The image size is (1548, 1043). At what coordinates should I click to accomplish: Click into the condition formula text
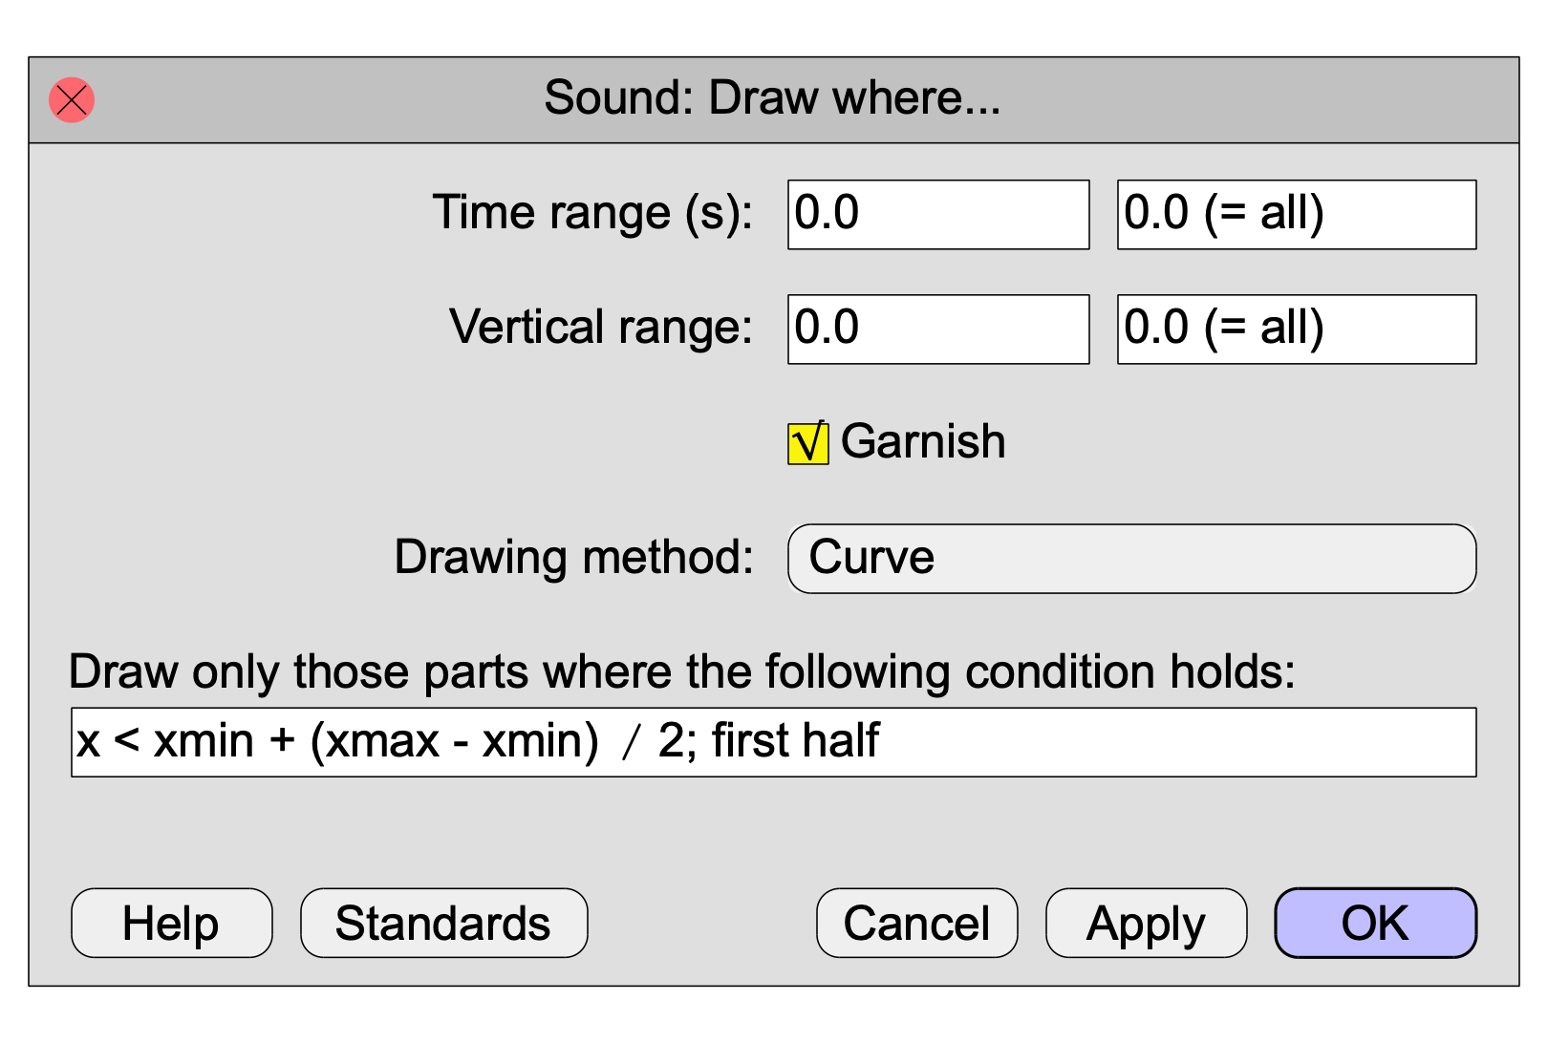point(478,742)
